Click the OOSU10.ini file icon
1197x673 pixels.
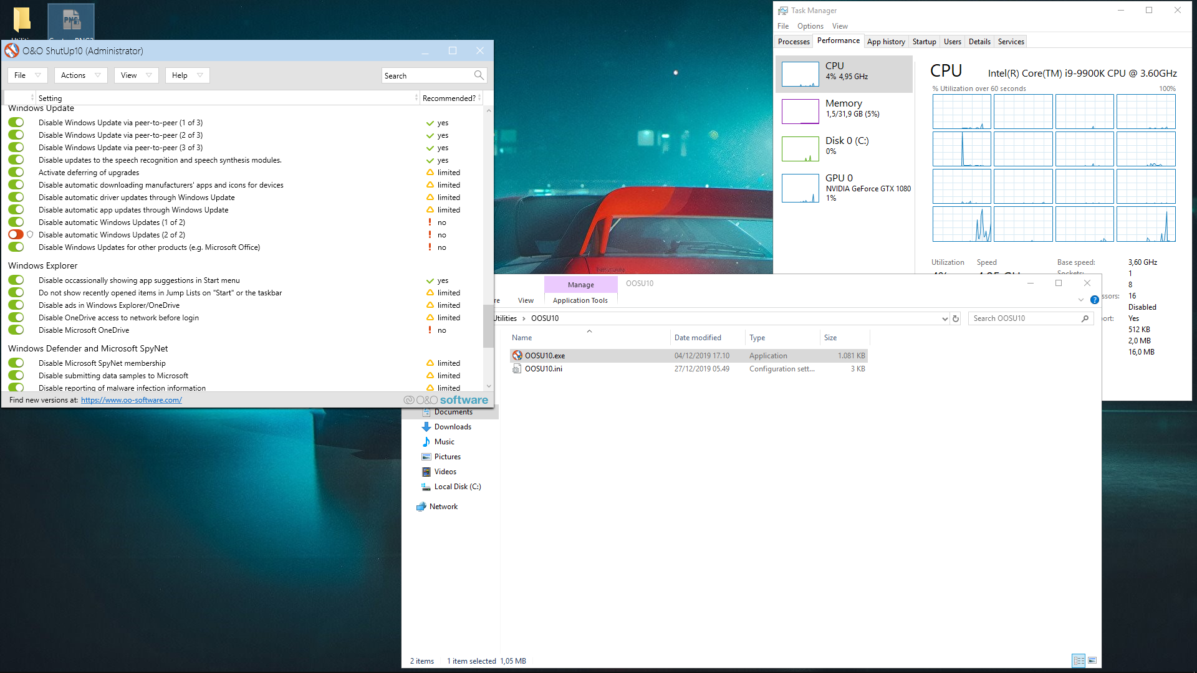click(517, 369)
